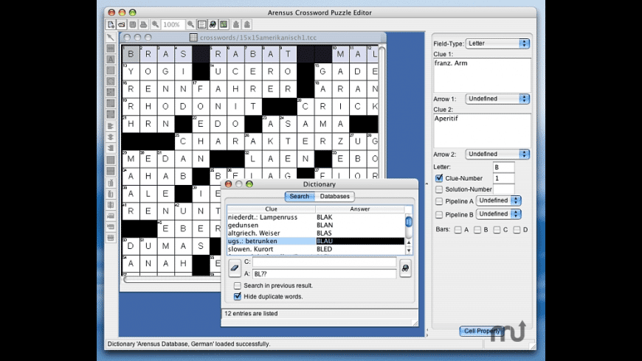Image resolution: width=642 pixels, height=361 pixels.
Task: Select dictionary row 'altgriech. Weiser'
Action: 316,233
